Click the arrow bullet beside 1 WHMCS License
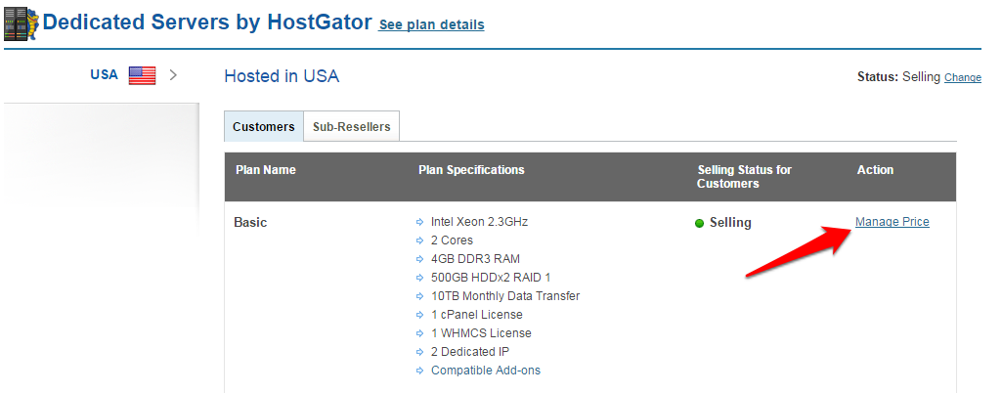 [419, 333]
